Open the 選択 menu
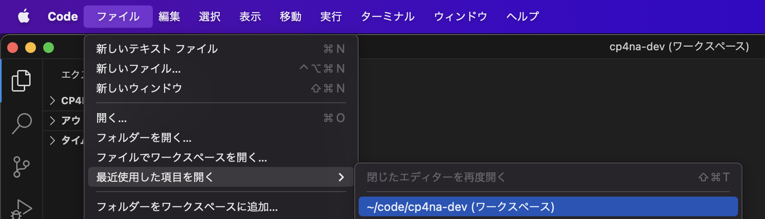The image size is (765, 219). pos(210,17)
